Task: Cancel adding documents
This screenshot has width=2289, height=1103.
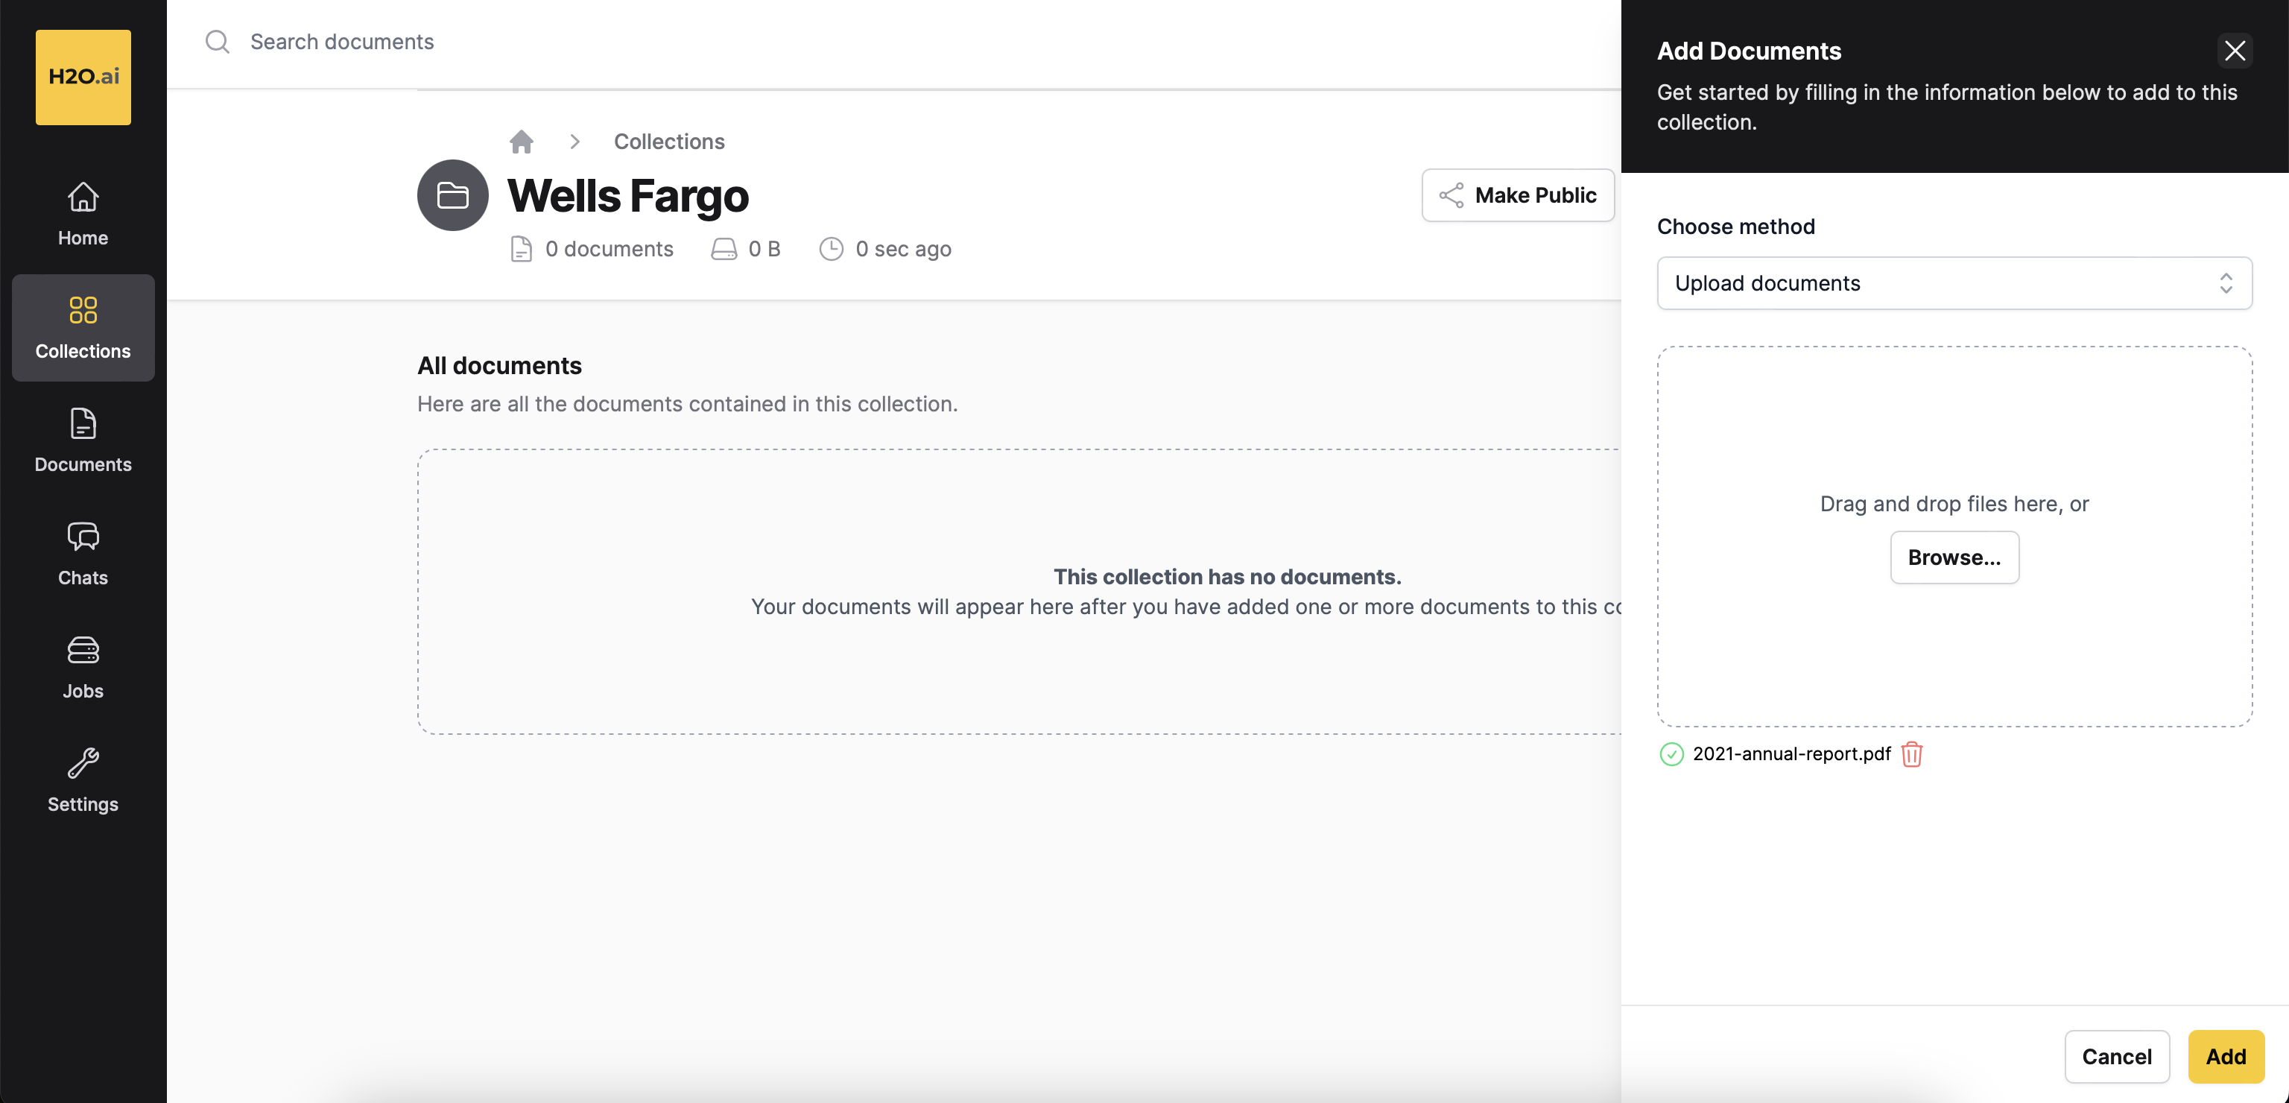Action: point(2117,1057)
